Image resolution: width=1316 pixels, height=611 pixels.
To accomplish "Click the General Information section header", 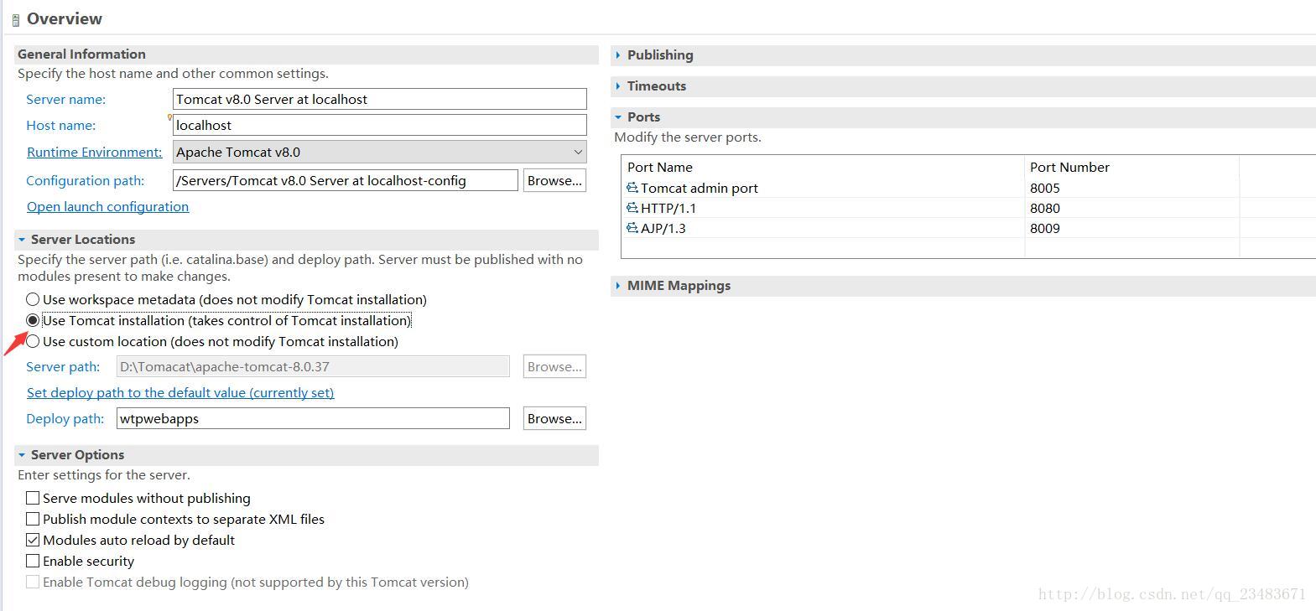I will [x=81, y=54].
